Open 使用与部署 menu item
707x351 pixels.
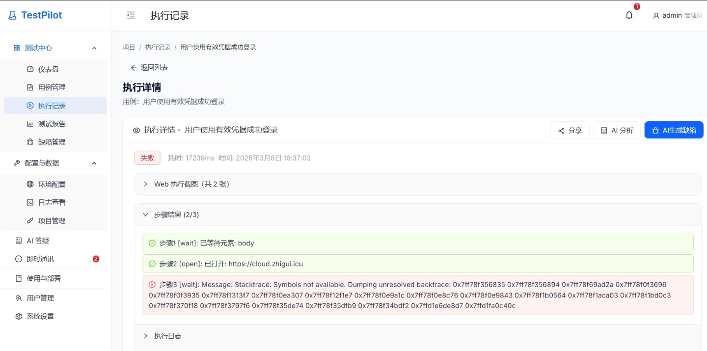[x=55, y=278]
